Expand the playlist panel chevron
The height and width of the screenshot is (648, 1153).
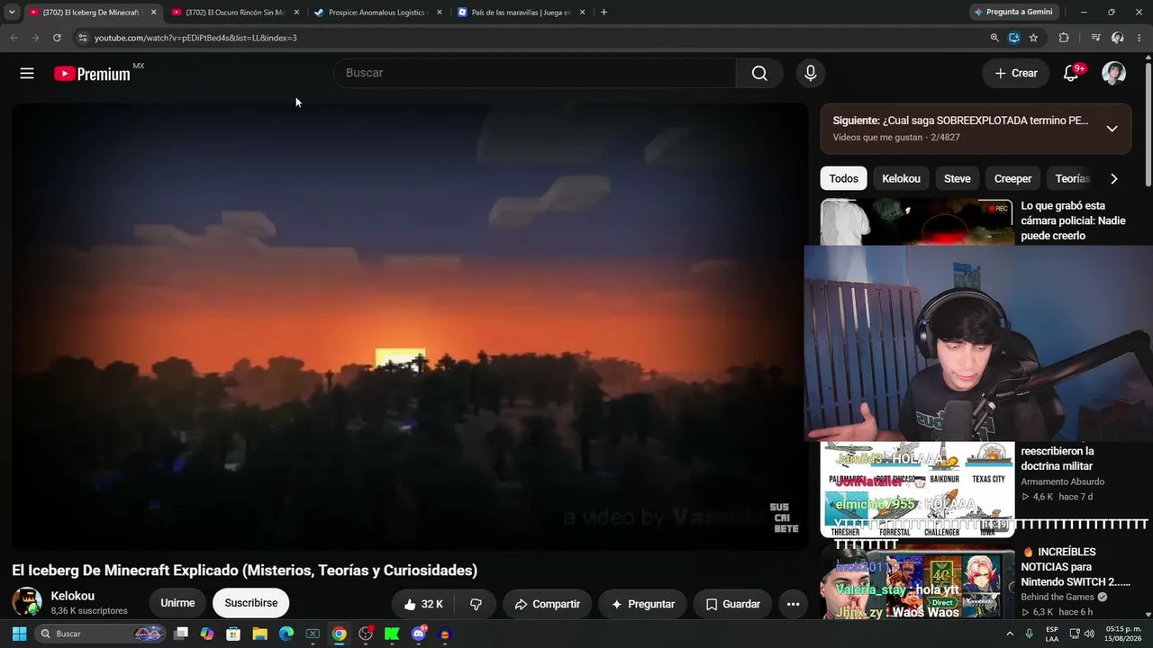pos(1112,129)
